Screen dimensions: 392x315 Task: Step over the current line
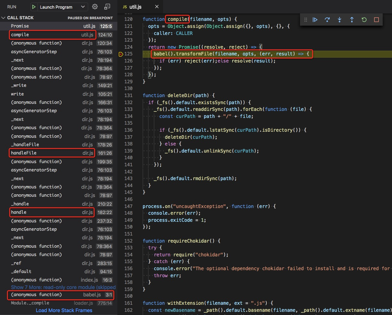(x=327, y=20)
